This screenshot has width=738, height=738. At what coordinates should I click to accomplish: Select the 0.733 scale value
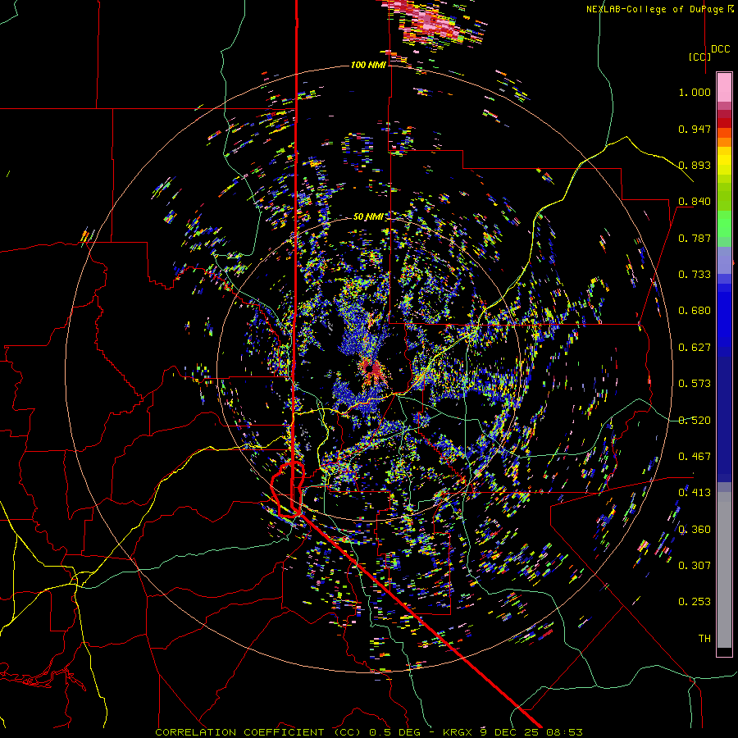pyautogui.click(x=695, y=275)
